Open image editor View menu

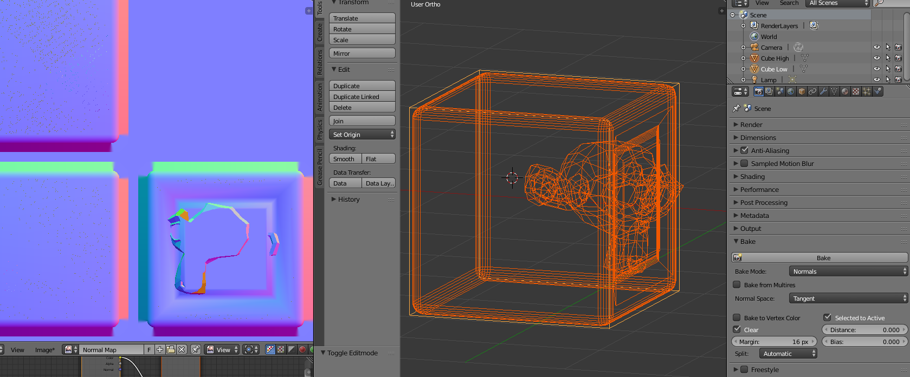click(17, 349)
